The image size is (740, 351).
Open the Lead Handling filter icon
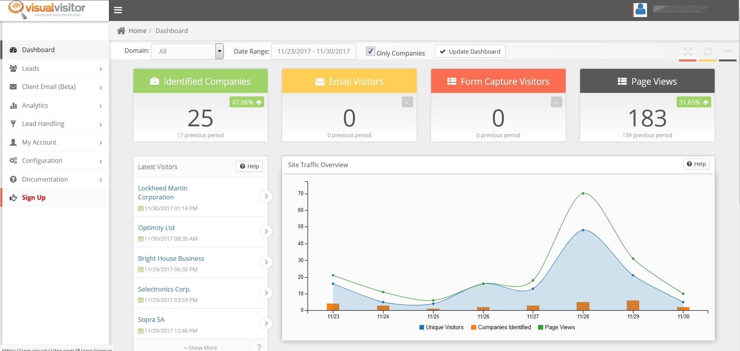point(14,124)
